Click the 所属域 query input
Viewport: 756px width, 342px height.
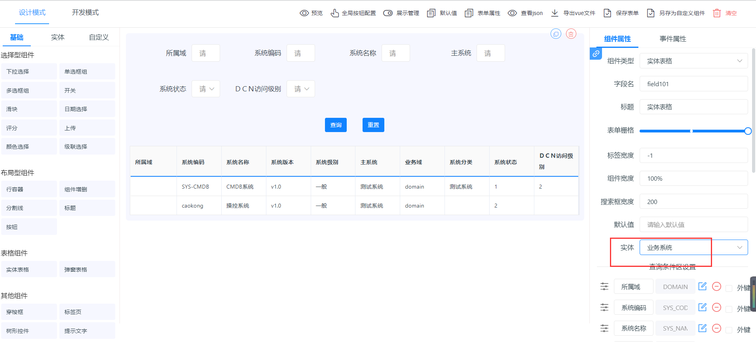click(x=206, y=53)
